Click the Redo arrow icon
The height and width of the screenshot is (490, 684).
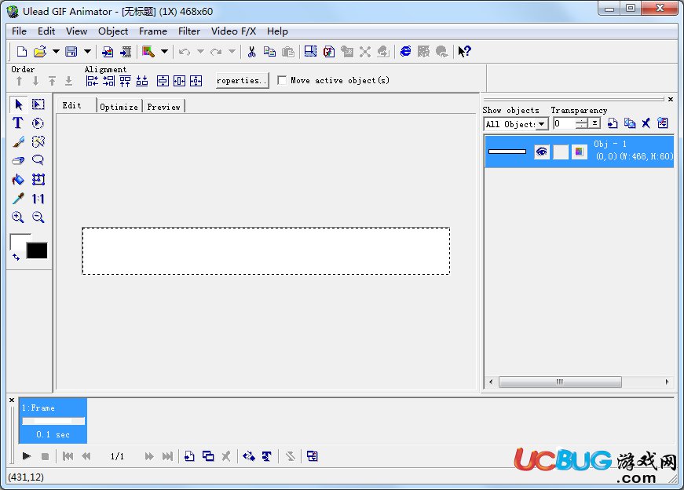pyautogui.click(x=216, y=52)
